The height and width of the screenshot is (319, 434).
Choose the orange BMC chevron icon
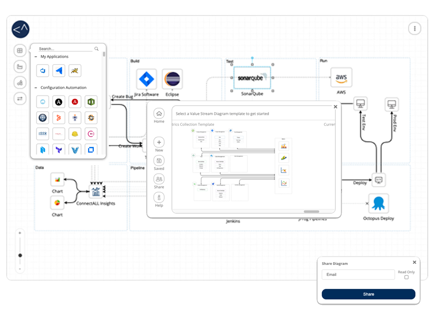(x=59, y=118)
